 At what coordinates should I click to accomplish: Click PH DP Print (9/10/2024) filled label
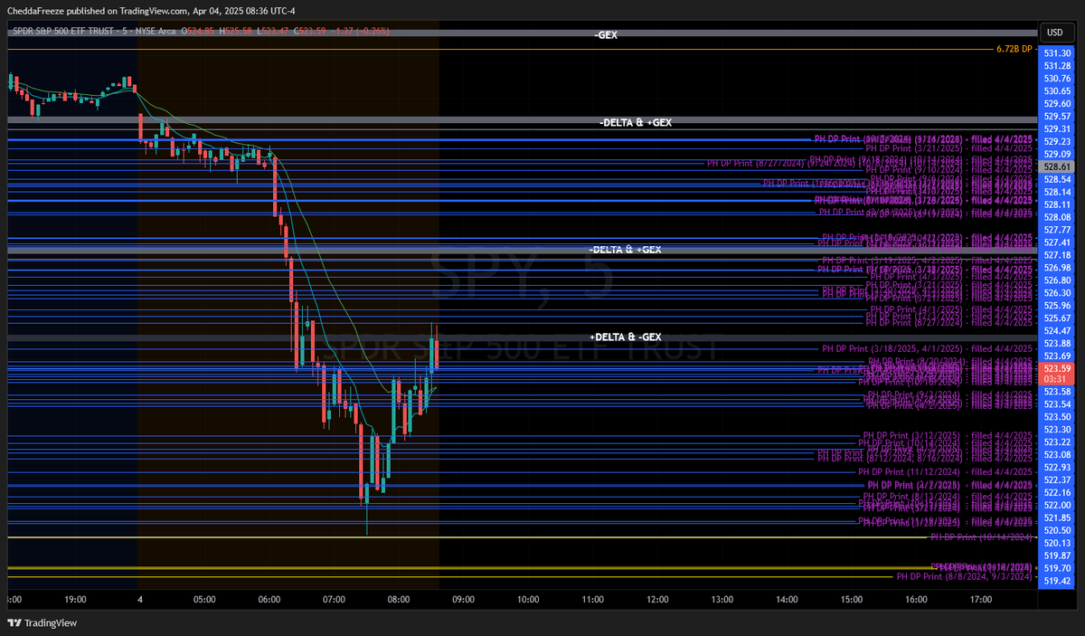click(949, 169)
